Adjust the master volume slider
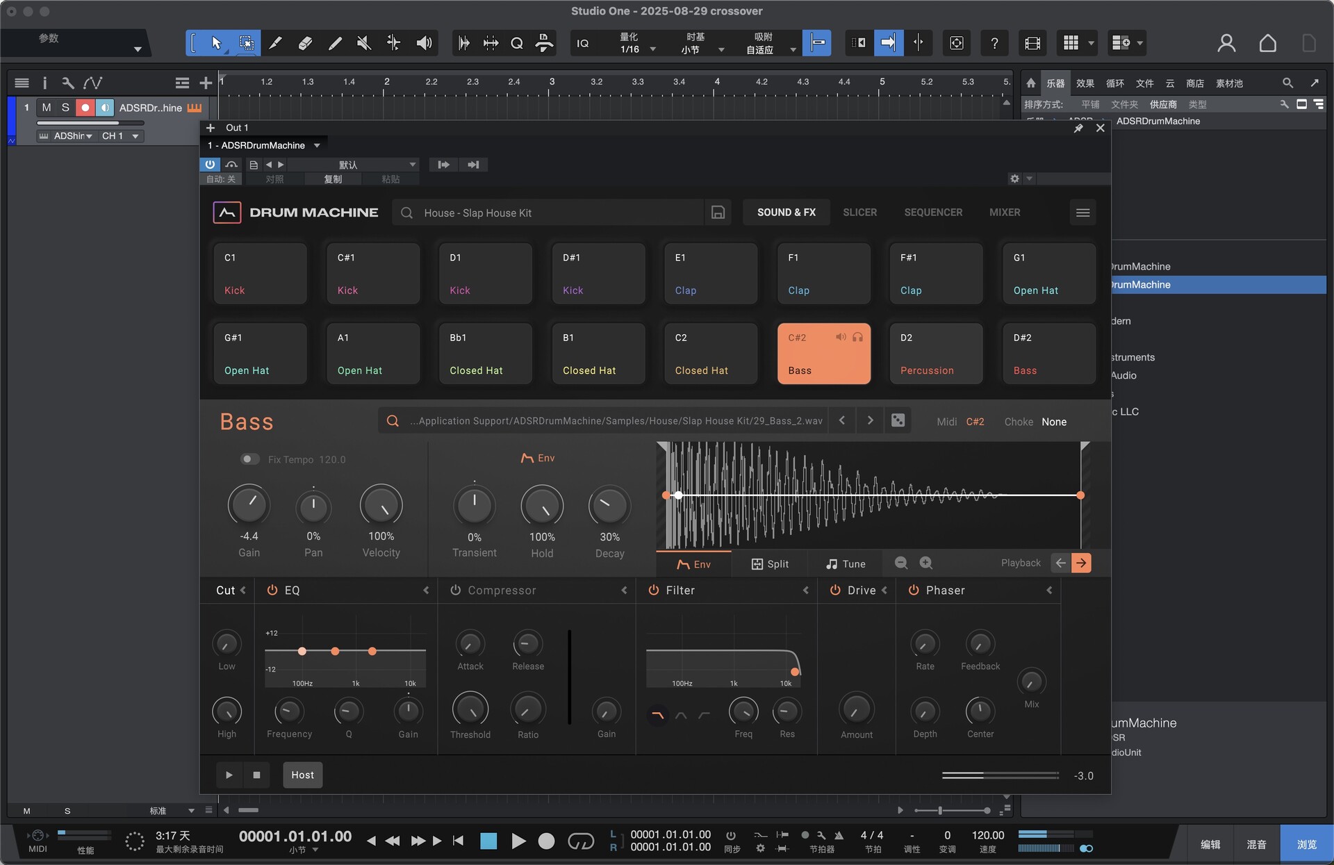The image size is (1334, 865). pyautogui.click(x=1000, y=775)
